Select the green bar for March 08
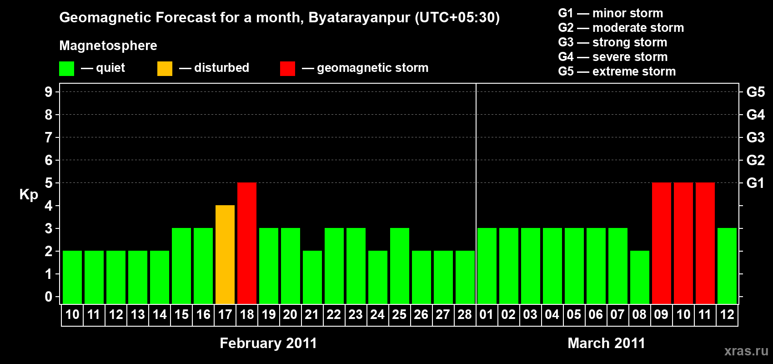Image resolution: width=773 pixels, height=364 pixels. (640, 277)
